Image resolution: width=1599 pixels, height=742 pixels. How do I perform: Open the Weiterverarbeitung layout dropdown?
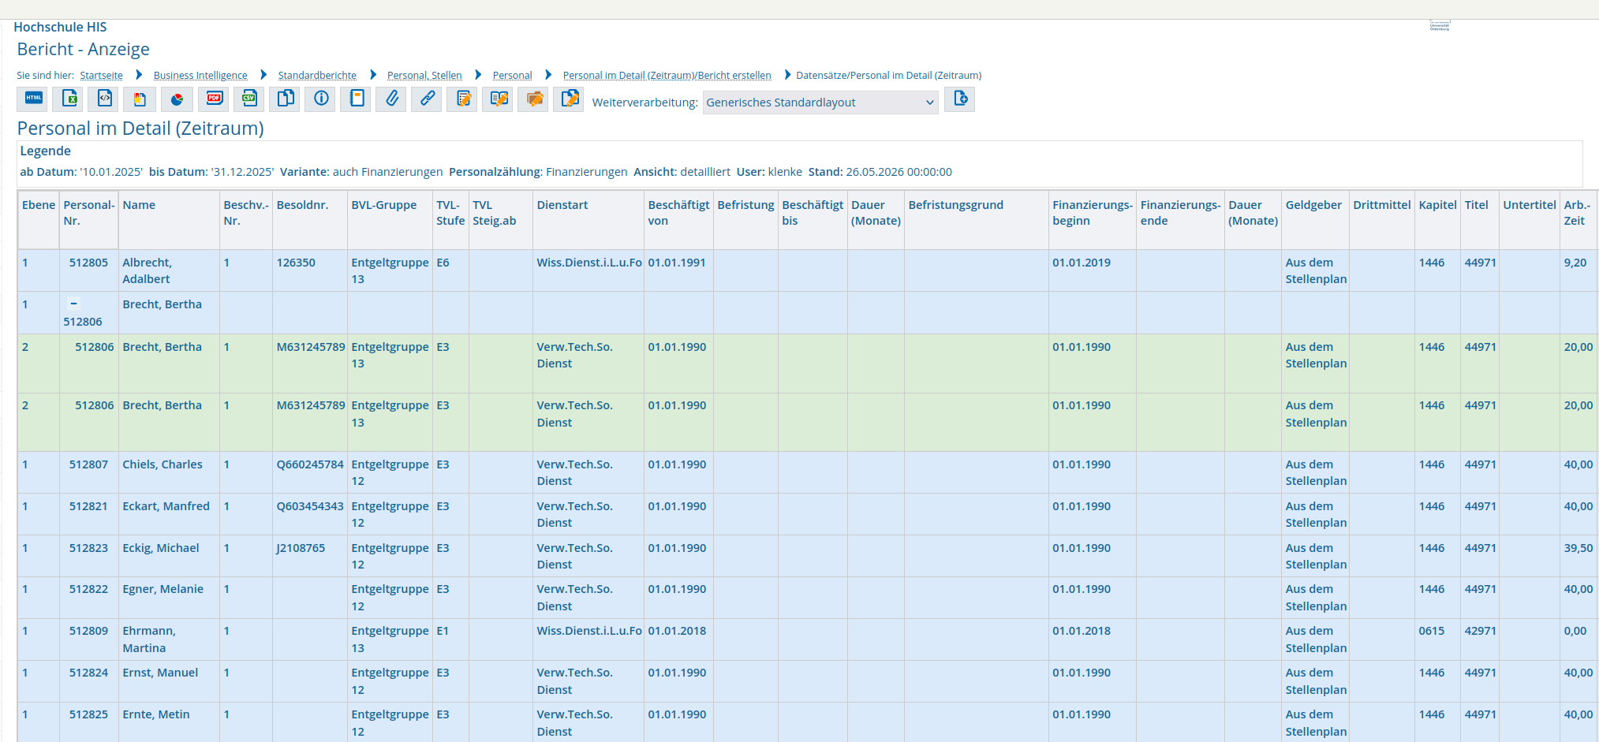click(x=820, y=103)
